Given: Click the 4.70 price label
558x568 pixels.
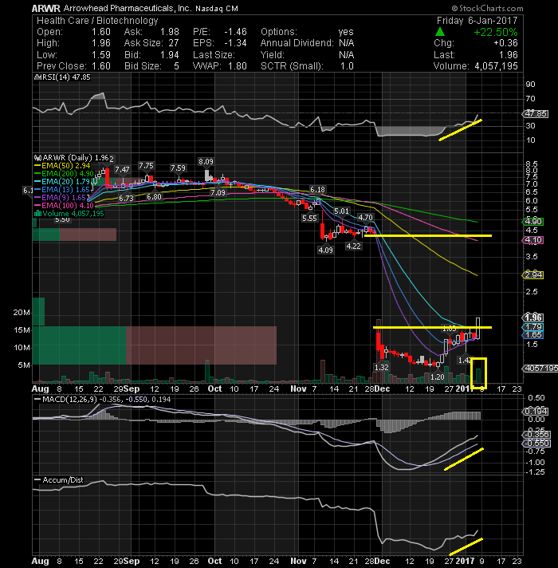Looking at the screenshot, I should 365,217.
